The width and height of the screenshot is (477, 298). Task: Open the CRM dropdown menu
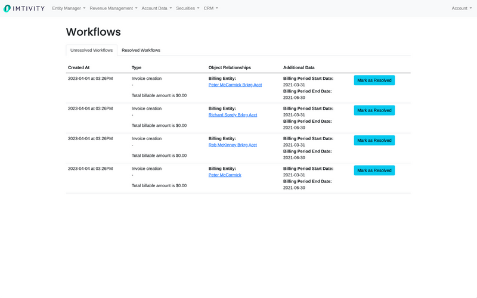tap(210, 8)
